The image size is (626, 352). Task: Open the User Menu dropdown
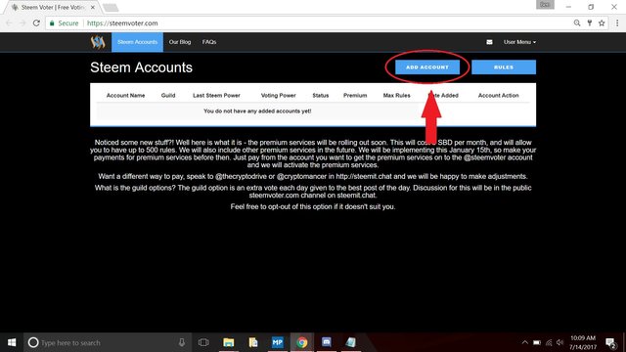click(x=519, y=42)
